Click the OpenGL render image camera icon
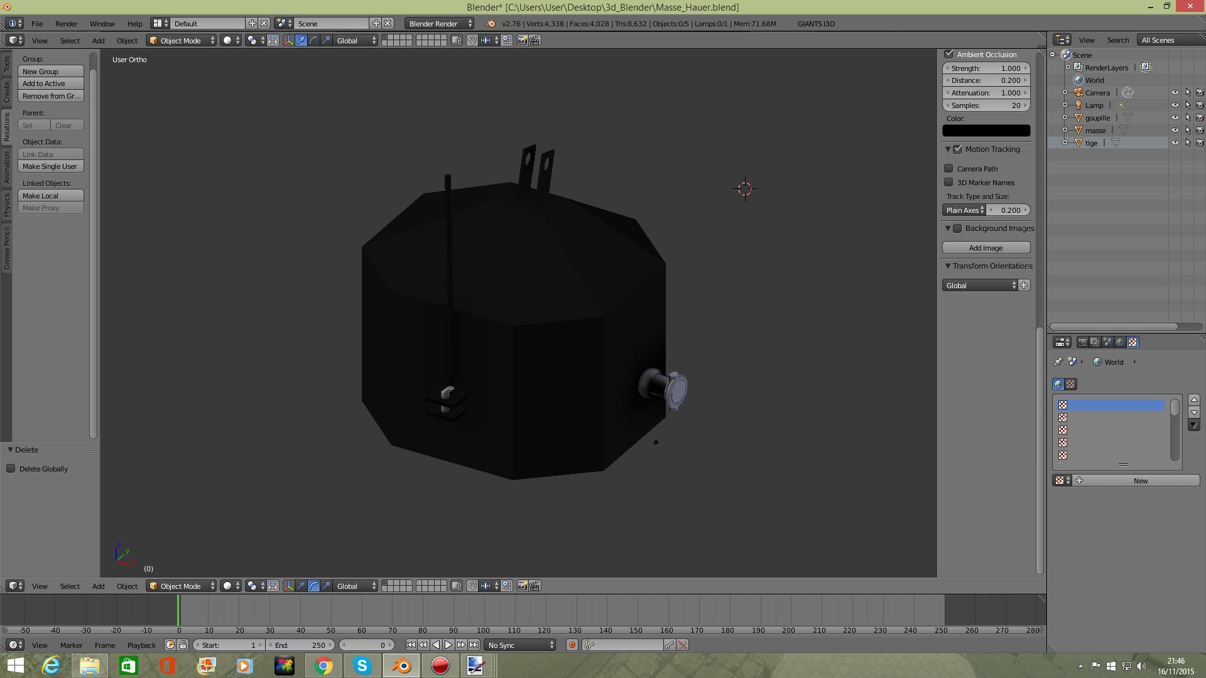Image resolution: width=1206 pixels, height=678 pixels. coord(522,40)
